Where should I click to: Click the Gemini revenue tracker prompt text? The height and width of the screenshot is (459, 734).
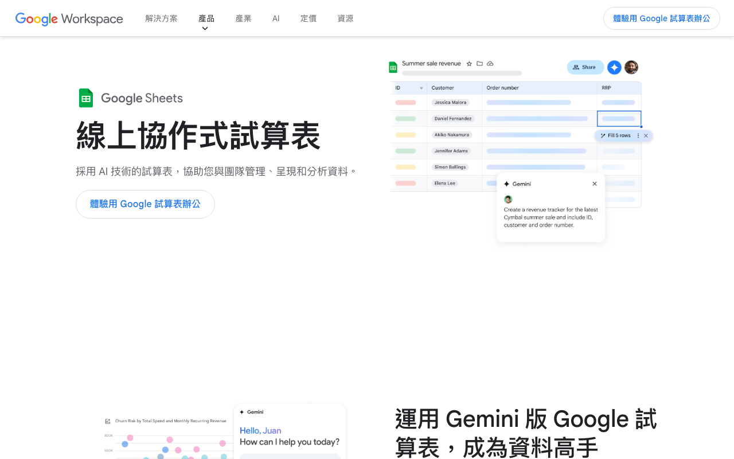(550, 217)
